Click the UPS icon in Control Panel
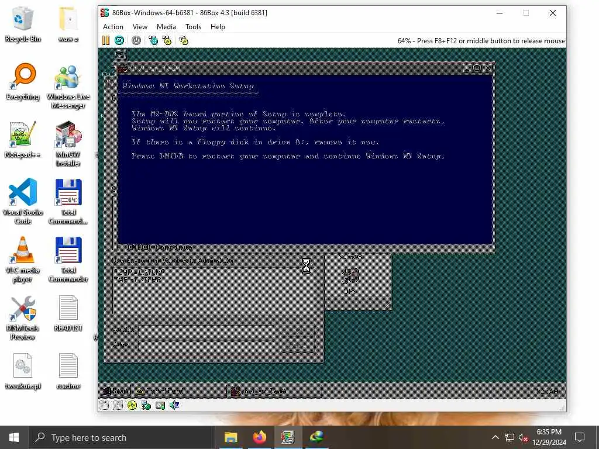The width and height of the screenshot is (599, 449). tap(350, 281)
